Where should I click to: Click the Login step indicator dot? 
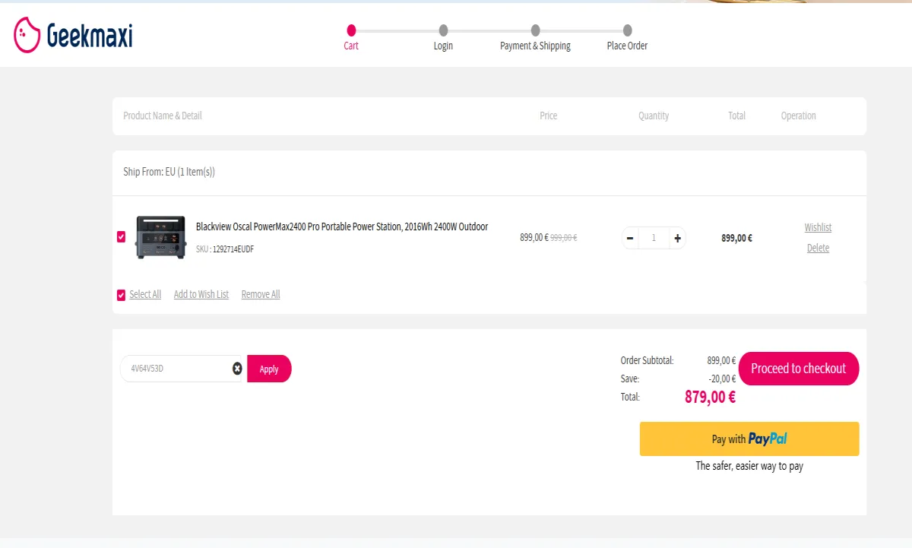pyautogui.click(x=443, y=31)
